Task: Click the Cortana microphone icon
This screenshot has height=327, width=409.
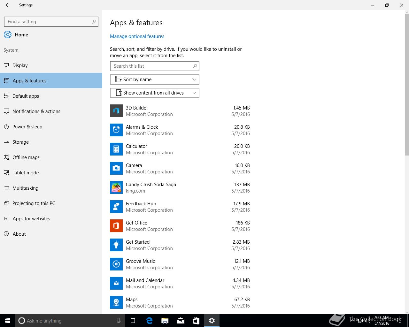Action: tap(119, 321)
